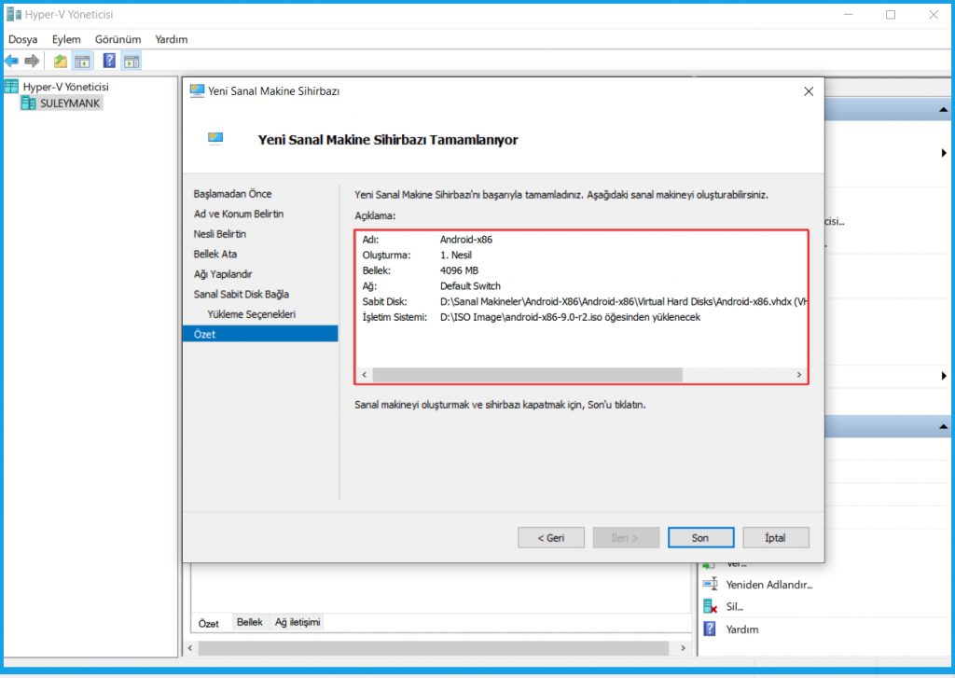The height and width of the screenshot is (678, 955).
Task: Click the '1. Nesil' generation value
Action: pos(455,256)
